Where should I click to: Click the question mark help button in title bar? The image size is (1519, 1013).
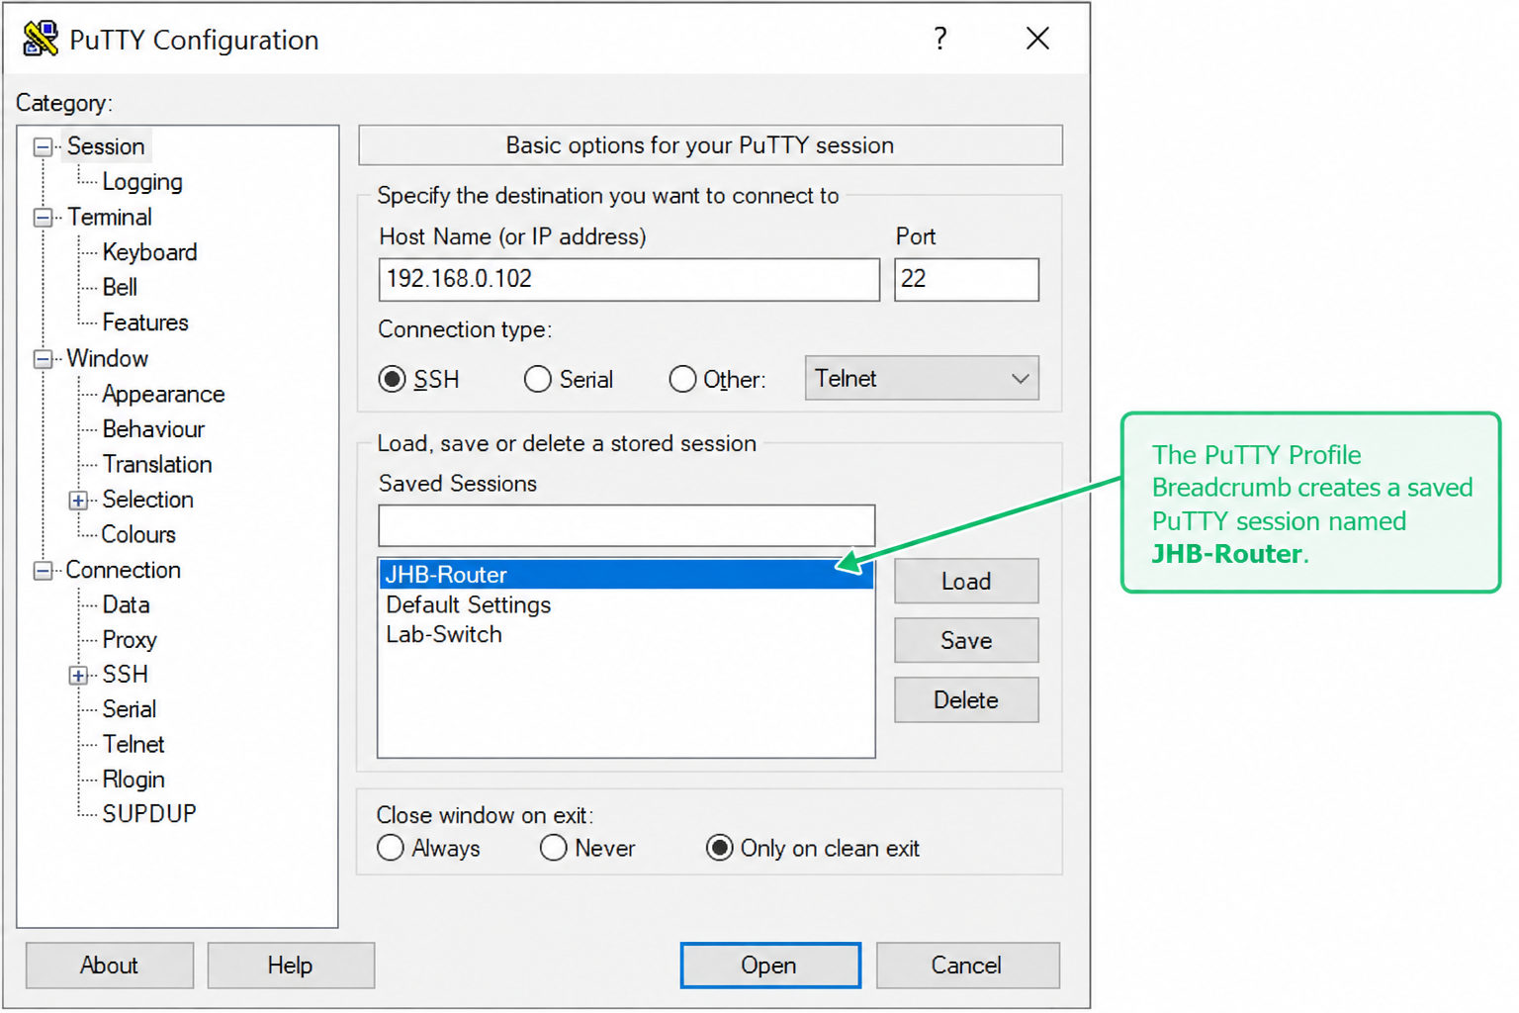click(x=939, y=39)
